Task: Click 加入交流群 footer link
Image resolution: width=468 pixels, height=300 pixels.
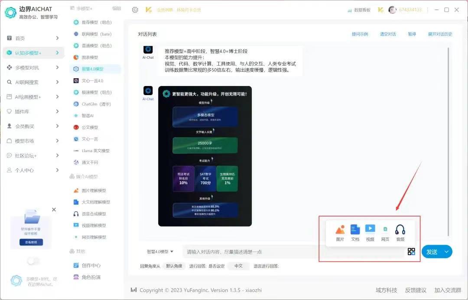Action: coord(448,290)
